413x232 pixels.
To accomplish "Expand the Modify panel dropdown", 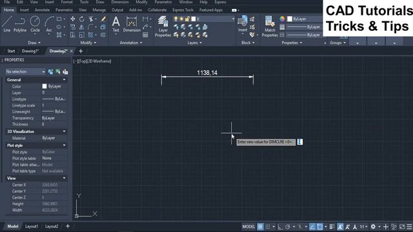I will coord(88,43).
